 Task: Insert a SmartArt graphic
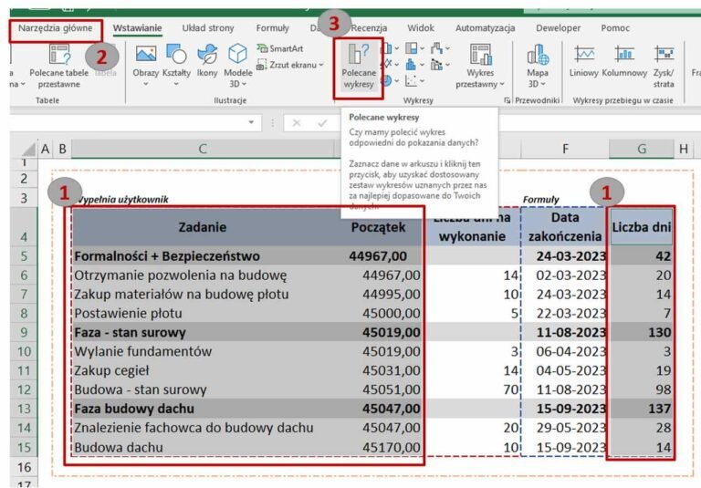(x=280, y=48)
